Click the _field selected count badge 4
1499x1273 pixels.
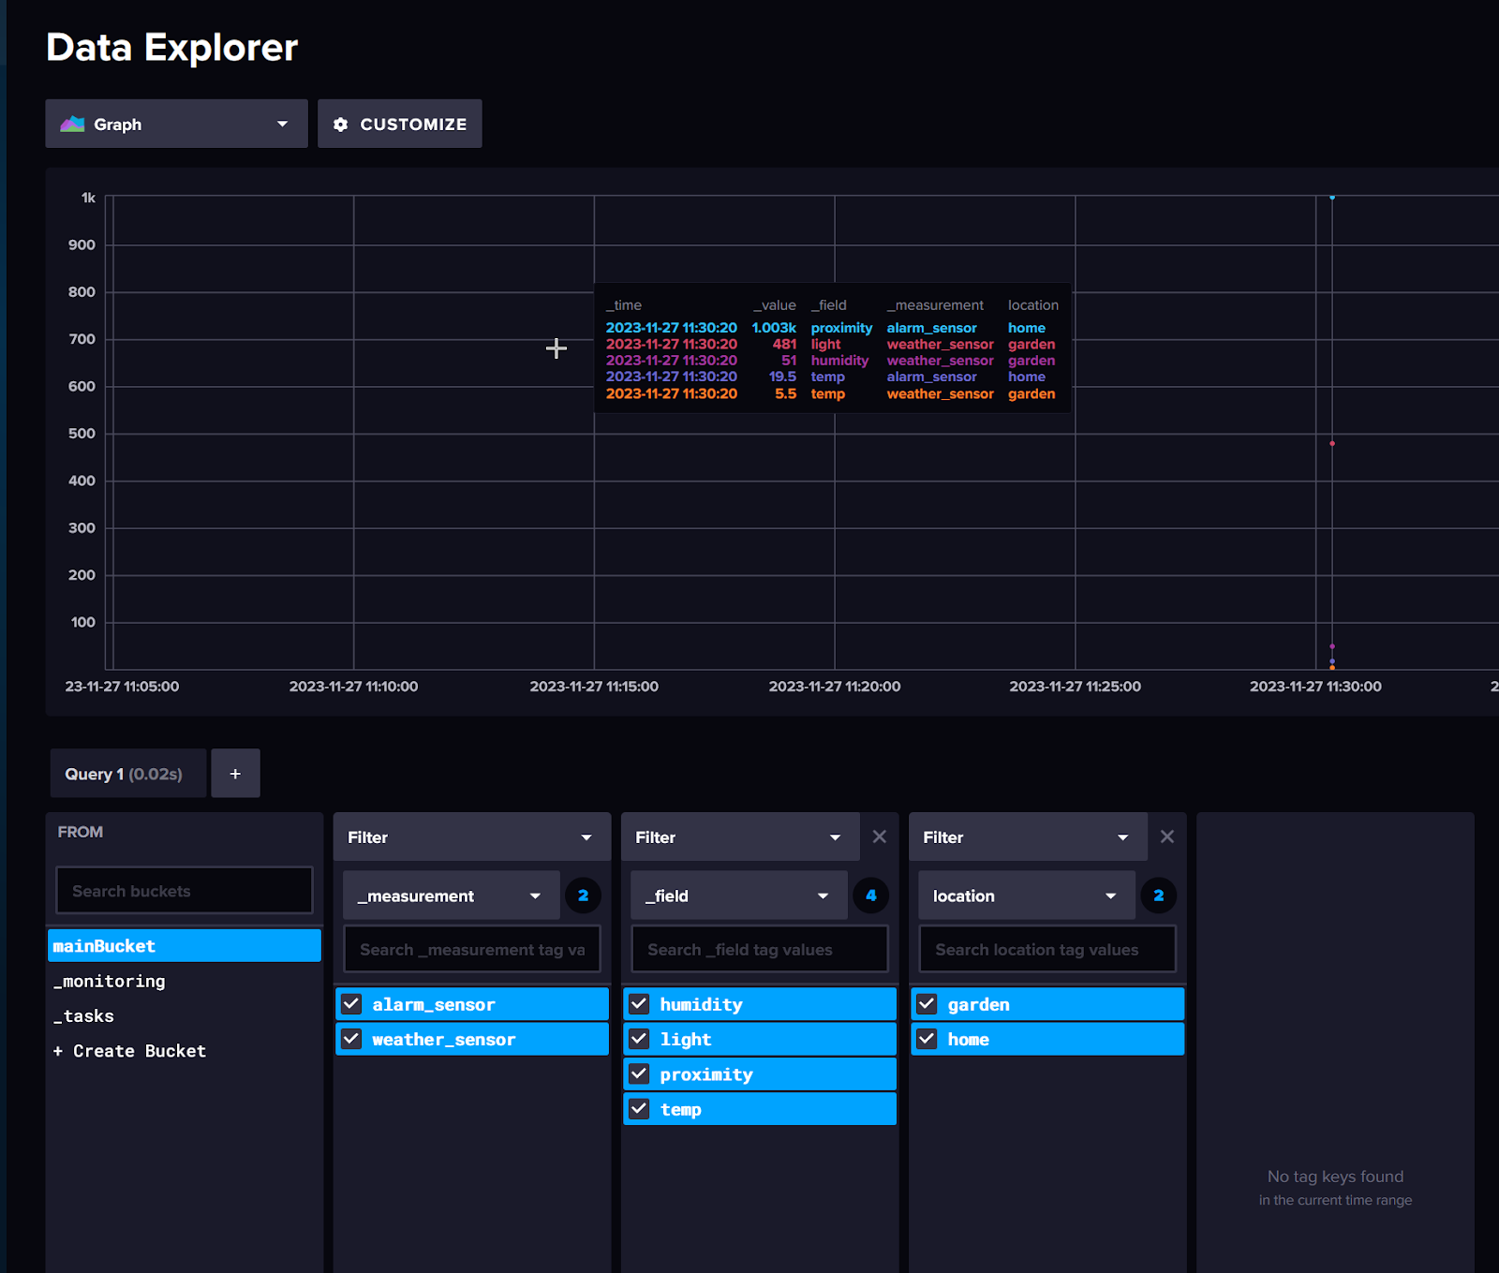pos(870,896)
